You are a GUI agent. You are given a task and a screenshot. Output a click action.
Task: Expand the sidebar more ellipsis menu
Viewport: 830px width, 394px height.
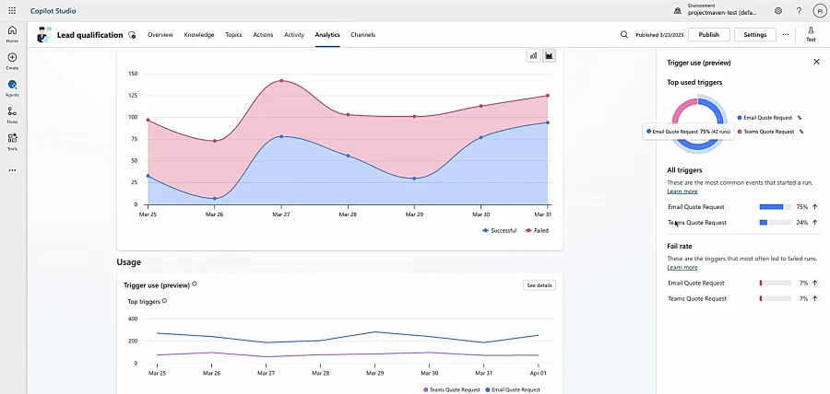pyautogui.click(x=12, y=170)
